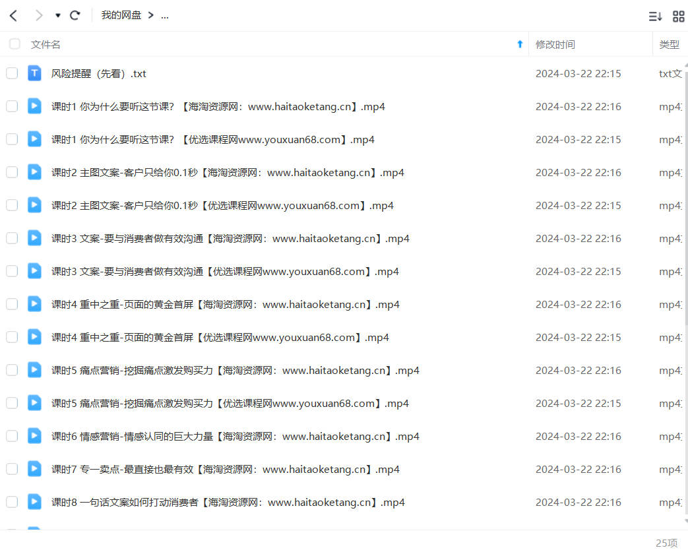Select checkbox for 课时8 一句话文案 file

coord(12,501)
